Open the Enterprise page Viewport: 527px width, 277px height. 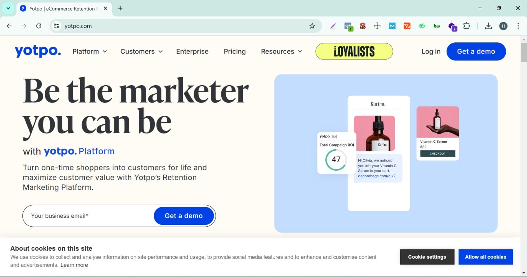[x=192, y=51]
